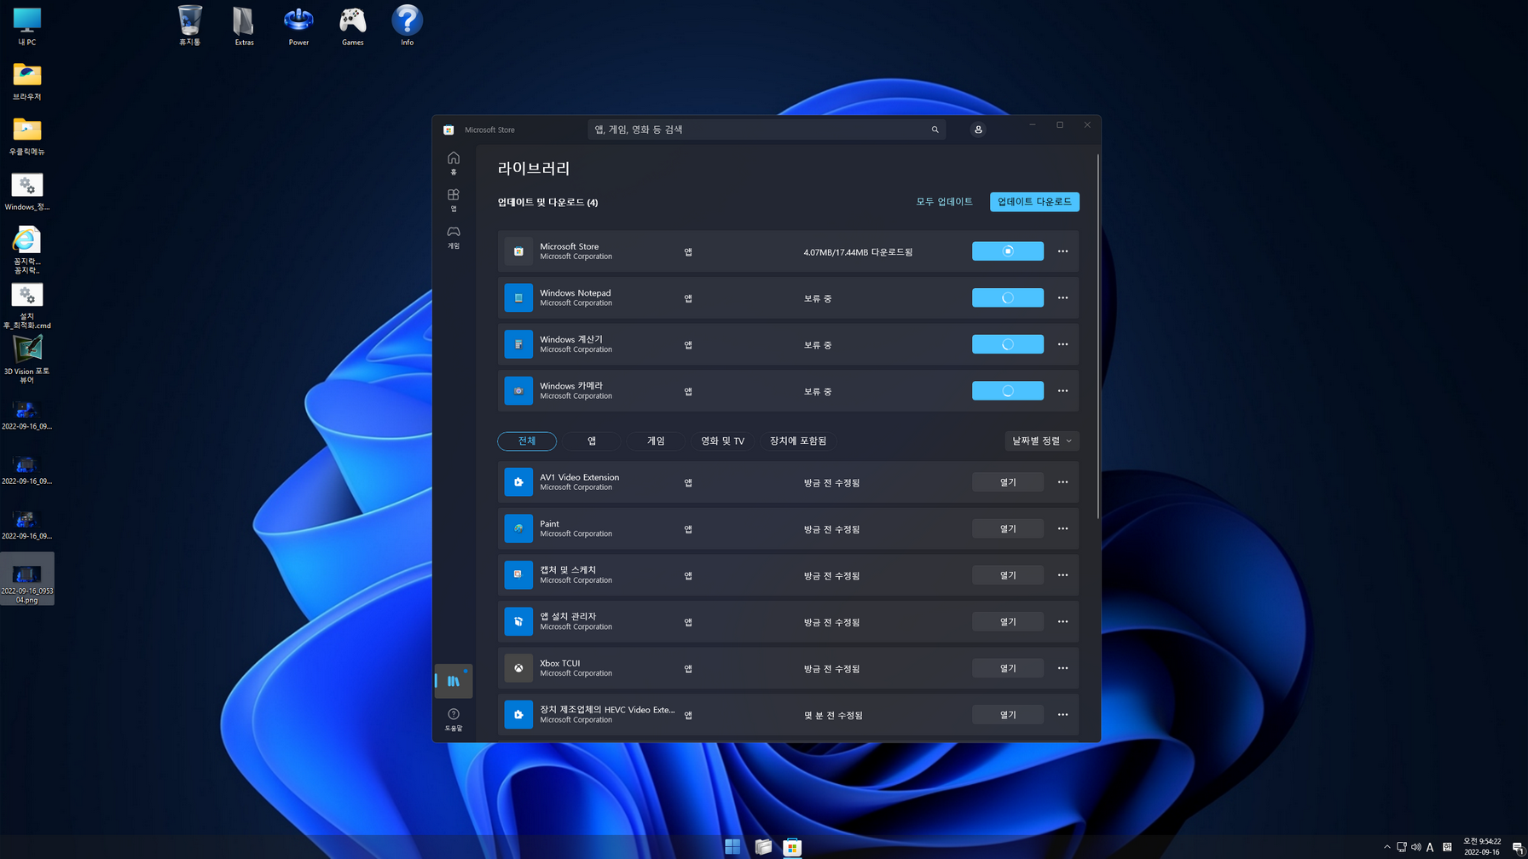1528x859 pixels.
Task: Open more options for Windows Notepad row
Action: (1062, 297)
